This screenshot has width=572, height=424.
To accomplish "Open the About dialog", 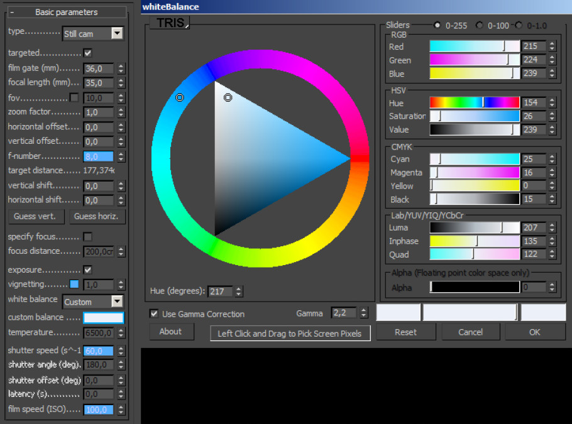I will [x=171, y=332].
